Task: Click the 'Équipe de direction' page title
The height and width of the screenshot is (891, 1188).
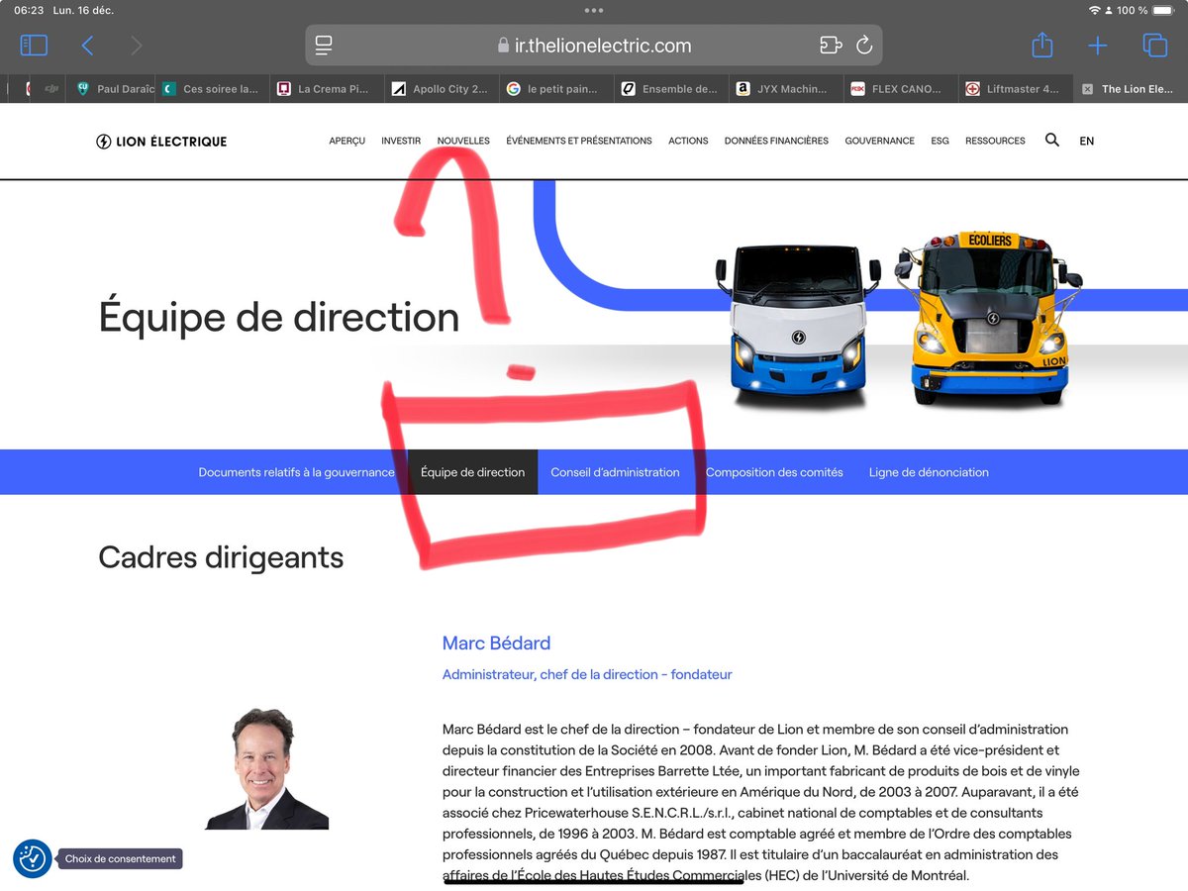Action: (279, 317)
